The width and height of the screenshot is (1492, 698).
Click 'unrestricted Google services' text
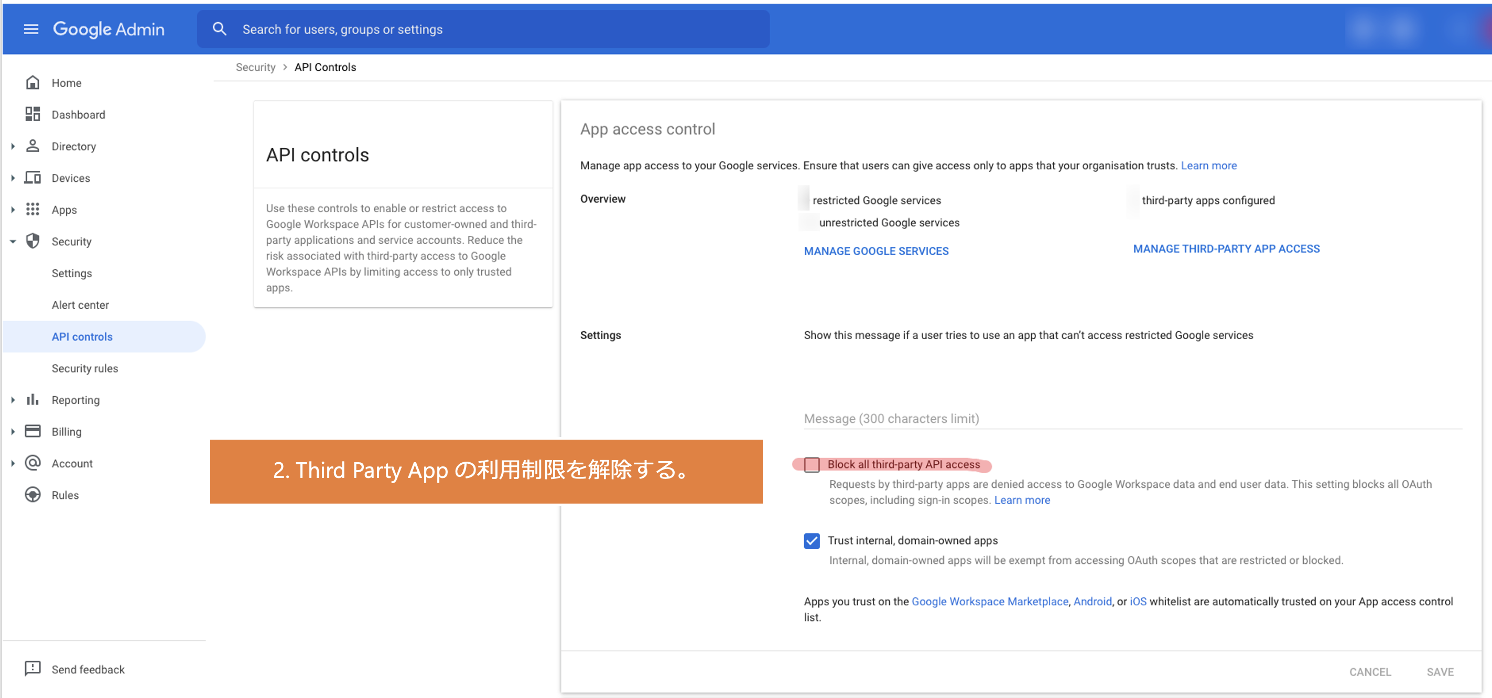889,223
